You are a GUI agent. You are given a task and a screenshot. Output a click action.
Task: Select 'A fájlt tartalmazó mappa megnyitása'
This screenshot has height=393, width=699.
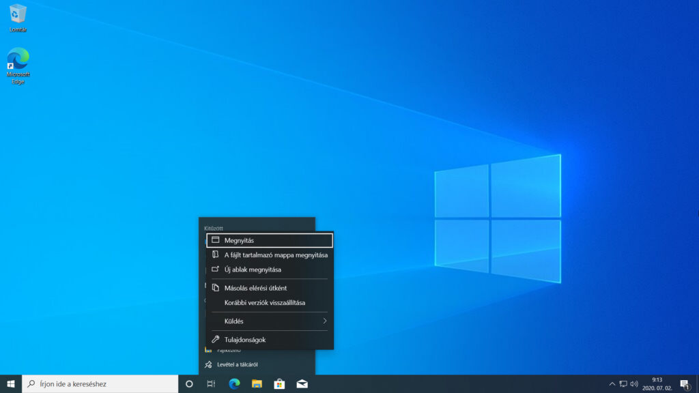[x=270, y=255]
